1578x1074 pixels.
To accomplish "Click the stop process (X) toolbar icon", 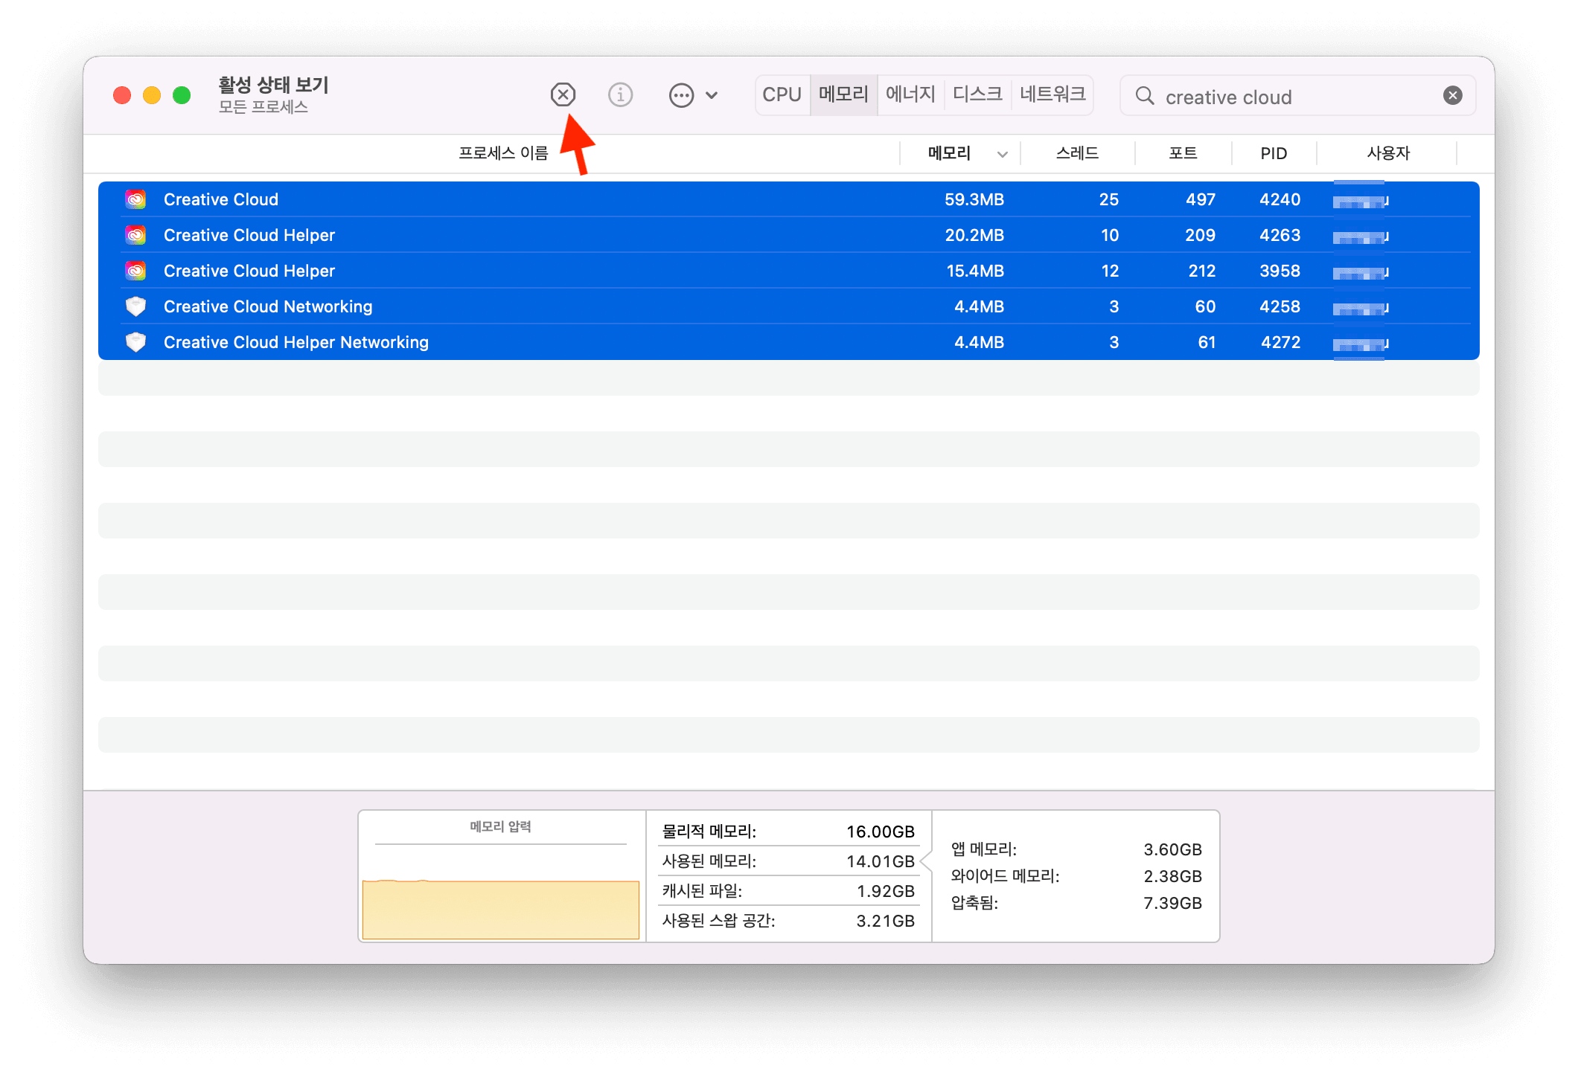I will 563,94.
